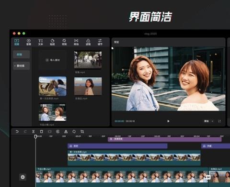
Task: Click the 00:01 mark on timeline ruler
Action: tap(78, 136)
